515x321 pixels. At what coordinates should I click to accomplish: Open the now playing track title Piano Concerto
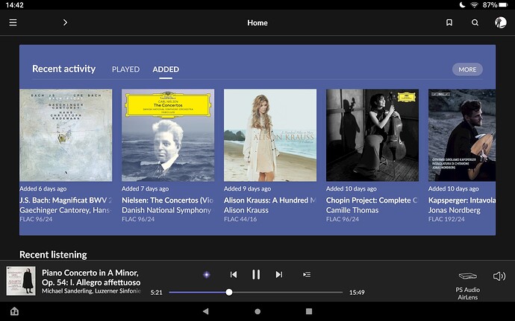coord(91,277)
